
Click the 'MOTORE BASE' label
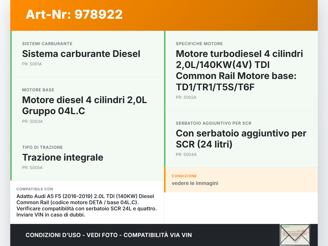click(x=38, y=90)
